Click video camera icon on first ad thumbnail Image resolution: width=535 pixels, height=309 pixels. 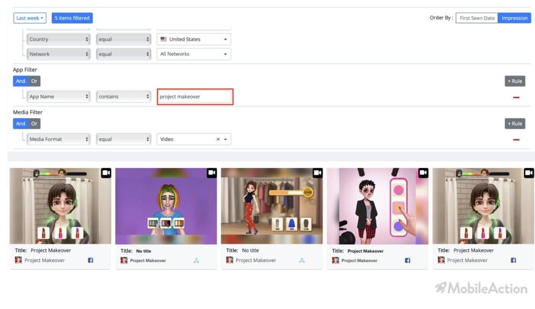click(106, 173)
